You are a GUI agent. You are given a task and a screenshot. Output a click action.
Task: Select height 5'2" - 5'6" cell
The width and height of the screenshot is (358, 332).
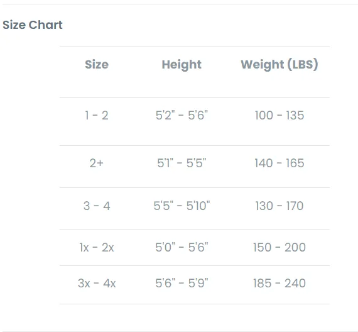(182, 115)
